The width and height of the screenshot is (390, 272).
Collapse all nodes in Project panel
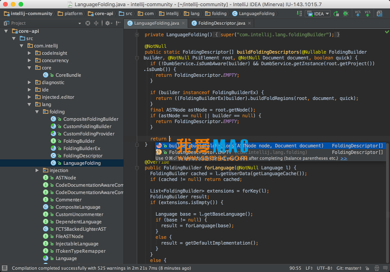[x=96, y=23]
